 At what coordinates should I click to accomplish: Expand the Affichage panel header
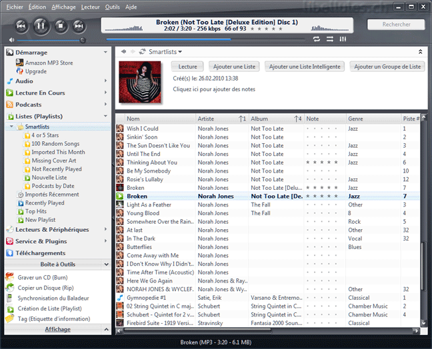pyautogui.click(x=57, y=329)
